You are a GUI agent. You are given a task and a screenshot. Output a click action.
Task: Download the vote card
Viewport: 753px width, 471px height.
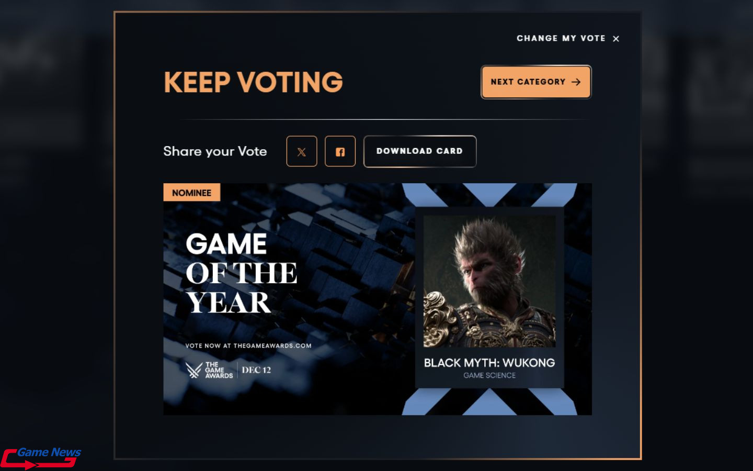(420, 151)
